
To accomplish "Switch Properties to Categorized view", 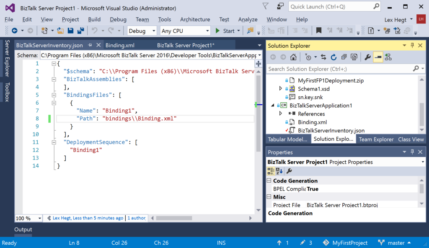I will click(x=271, y=171).
